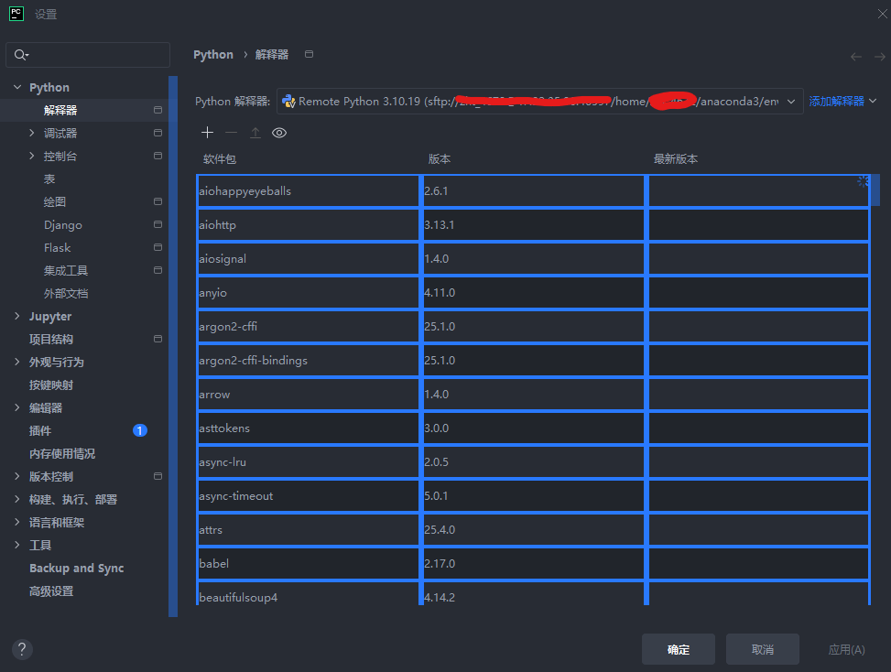This screenshot has height=672, width=891.
Task: Open 按键映射 settings page
Action: click(x=51, y=385)
